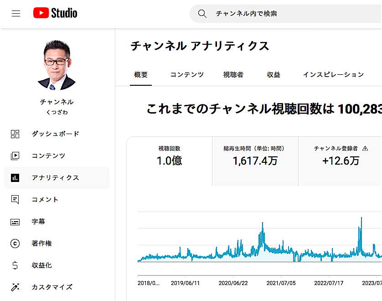Viewport: 382px width, 301px height.
Task: Switch to the 収益 tab
Action: pyautogui.click(x=274, y=75)
